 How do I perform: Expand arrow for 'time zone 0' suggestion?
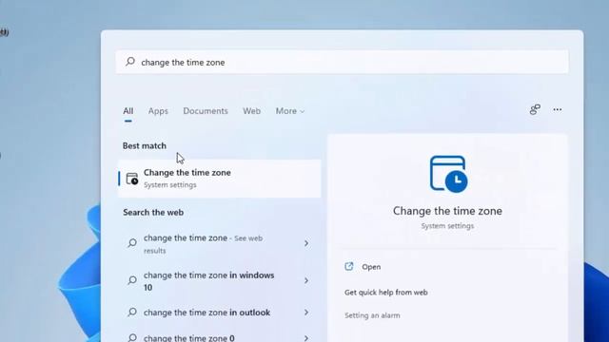[306, 338]
